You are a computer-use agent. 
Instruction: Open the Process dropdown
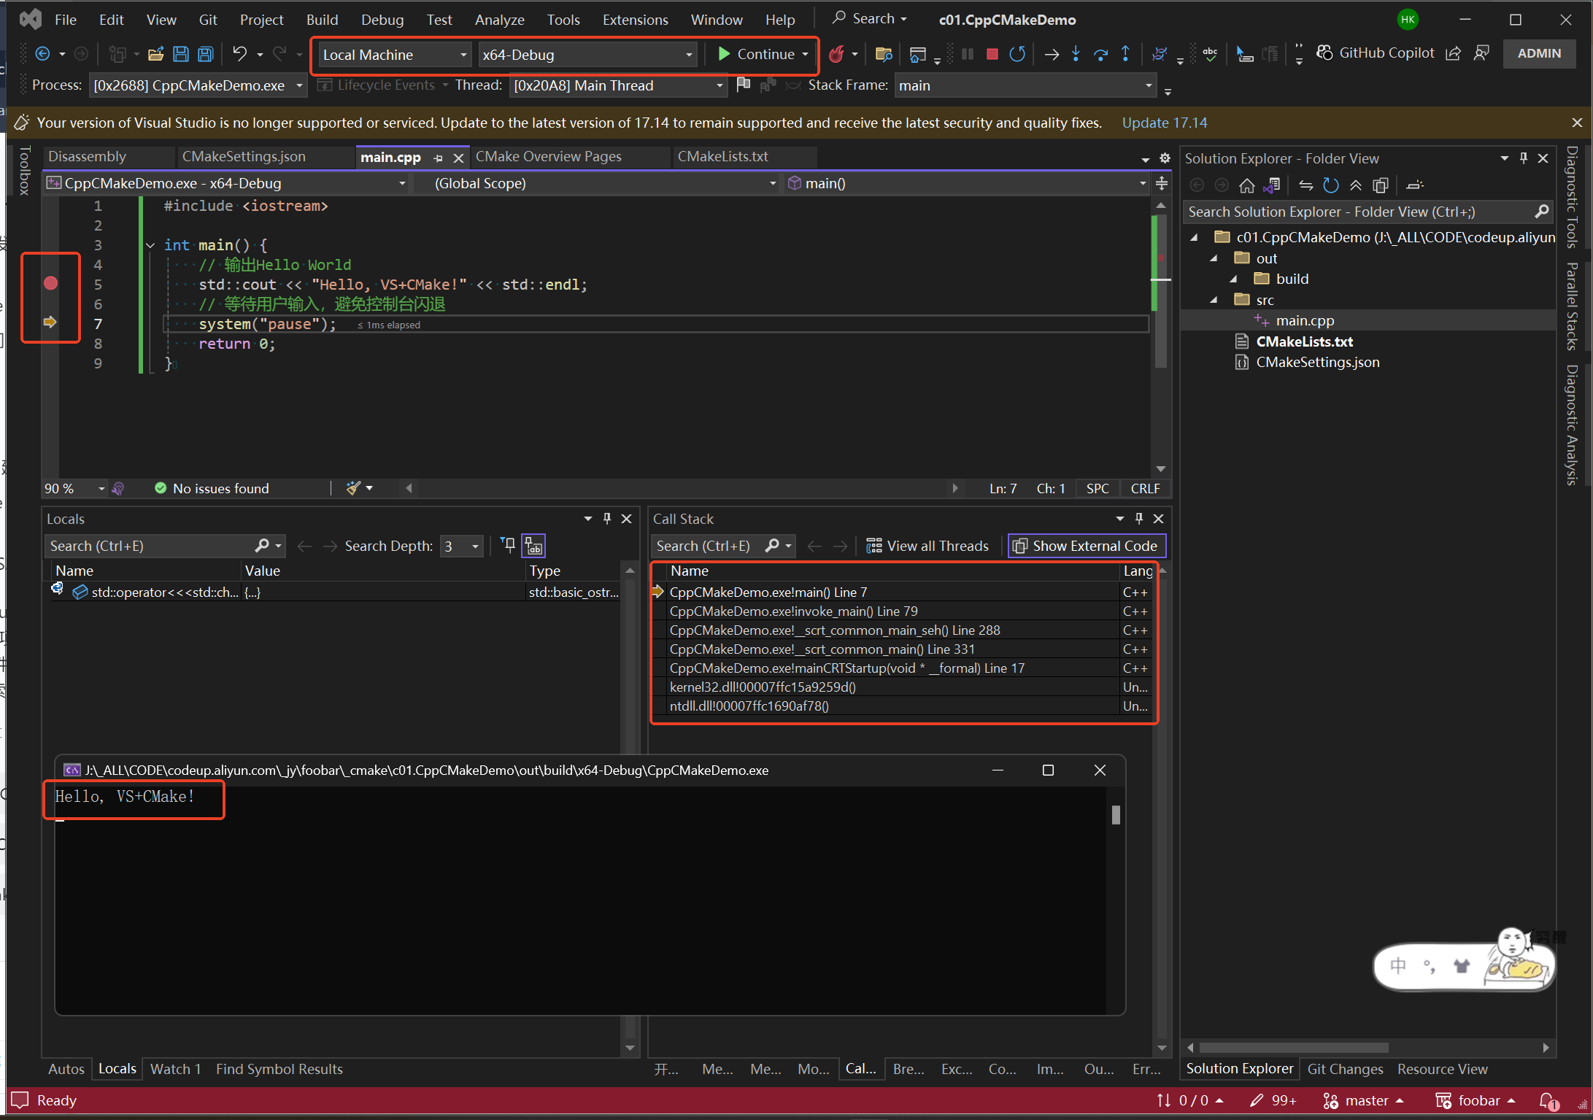[197, 85]
